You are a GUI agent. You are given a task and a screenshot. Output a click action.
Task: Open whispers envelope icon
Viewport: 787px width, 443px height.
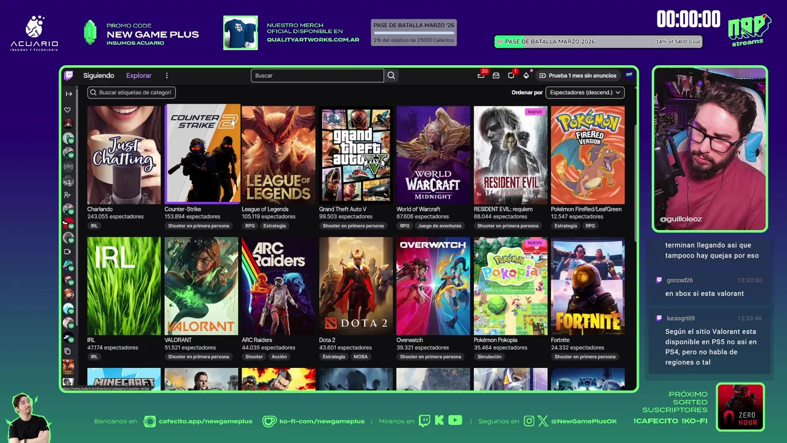[x=496, y=76]
